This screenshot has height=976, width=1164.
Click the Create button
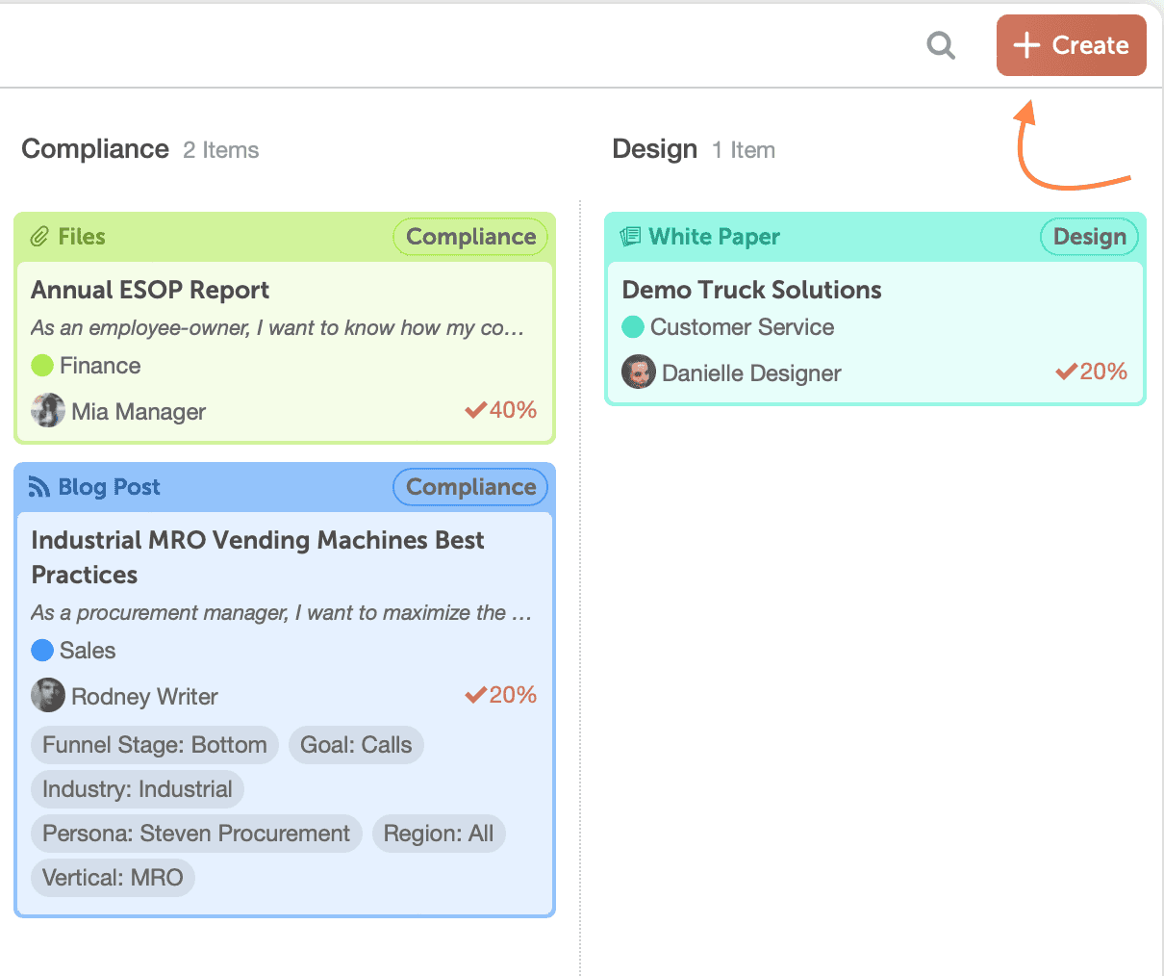[1071, 45]
